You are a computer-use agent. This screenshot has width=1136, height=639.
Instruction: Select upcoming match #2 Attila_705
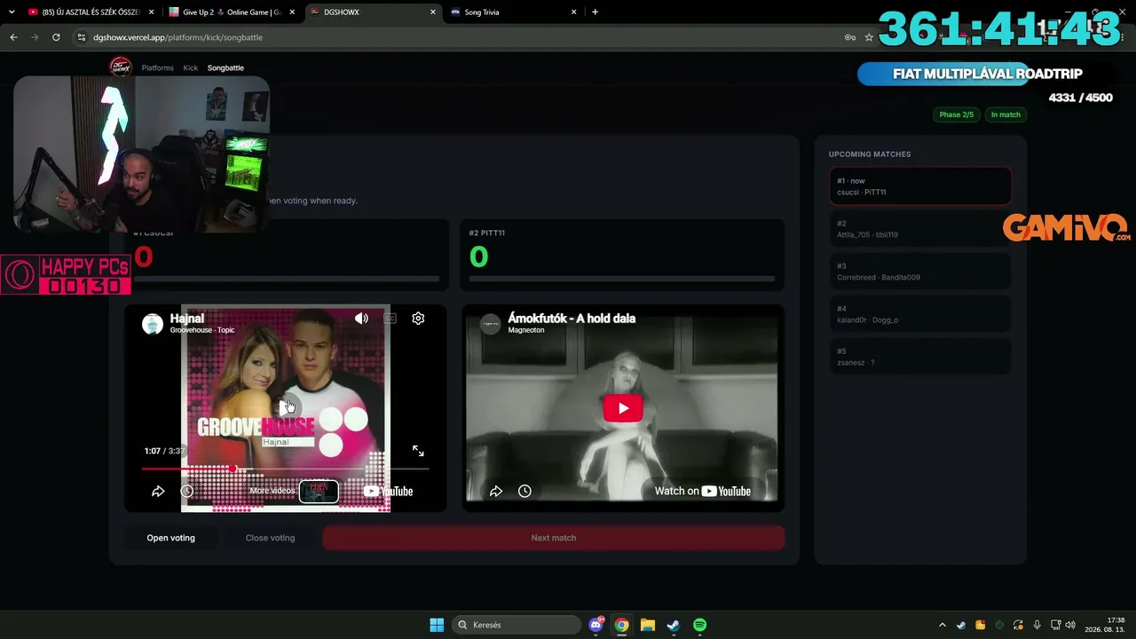tap(920, 229)
